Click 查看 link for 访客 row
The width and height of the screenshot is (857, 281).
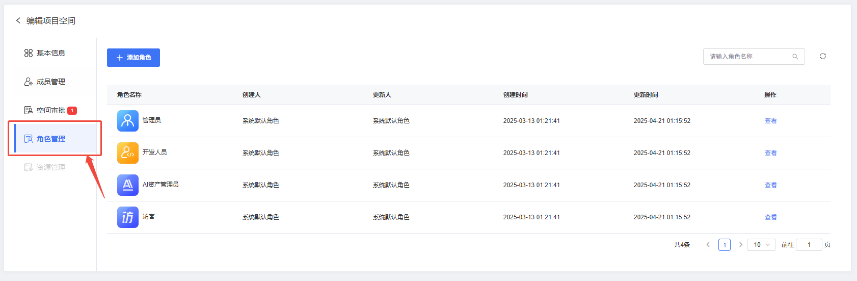(x=771, y=217)
